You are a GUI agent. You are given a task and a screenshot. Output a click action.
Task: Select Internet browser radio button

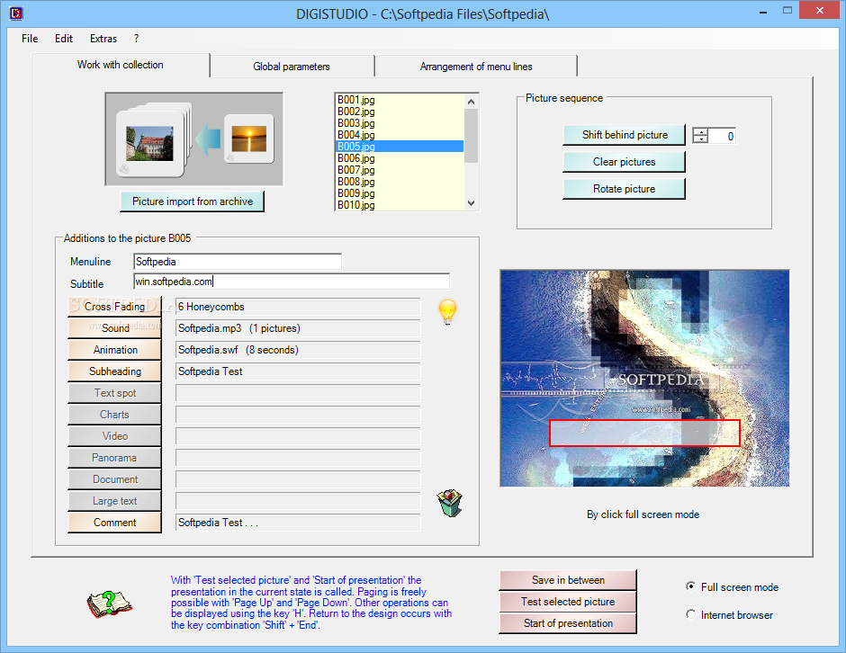point(690,614)
